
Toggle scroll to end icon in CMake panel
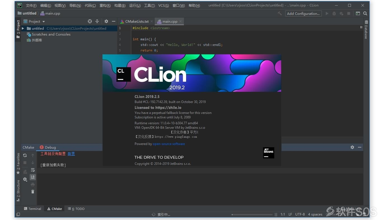(33, 177)
